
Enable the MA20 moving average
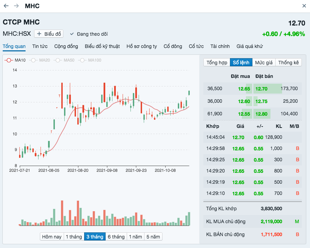[x=40, y=60]
